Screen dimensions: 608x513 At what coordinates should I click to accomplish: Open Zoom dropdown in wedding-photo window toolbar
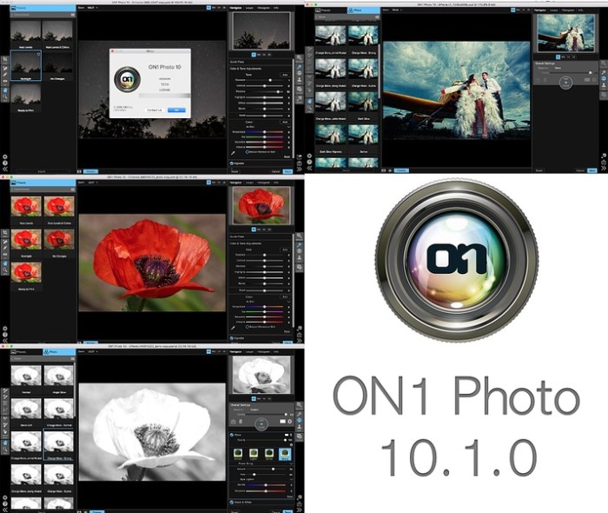pyautogui.click(x=398, y=10)
